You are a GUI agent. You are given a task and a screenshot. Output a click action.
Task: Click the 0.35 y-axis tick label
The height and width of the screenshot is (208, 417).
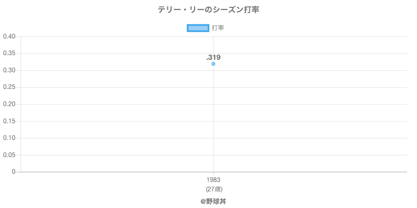(9, 54)
